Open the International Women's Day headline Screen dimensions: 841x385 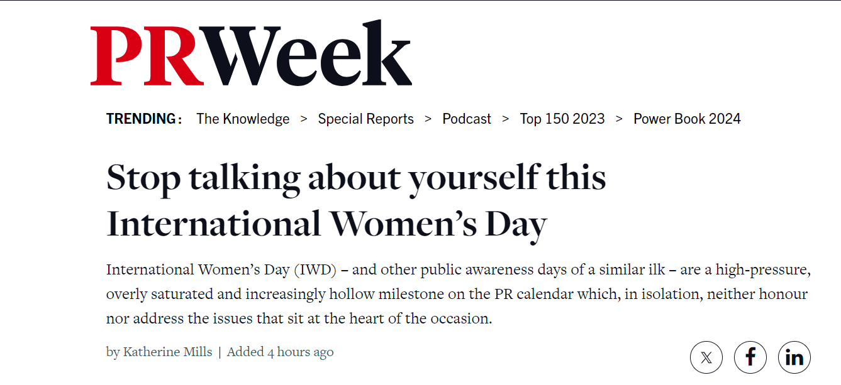pyautogui.click(x=356, y=201)
